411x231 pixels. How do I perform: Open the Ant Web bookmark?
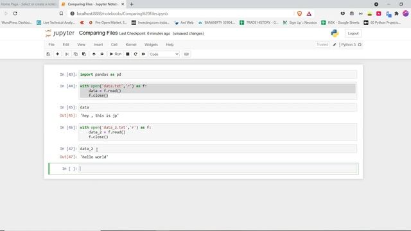coord(184,23)
